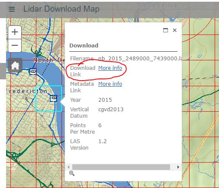
Task: Click the Lidar Download Map title
Action: tap(61, 9)
